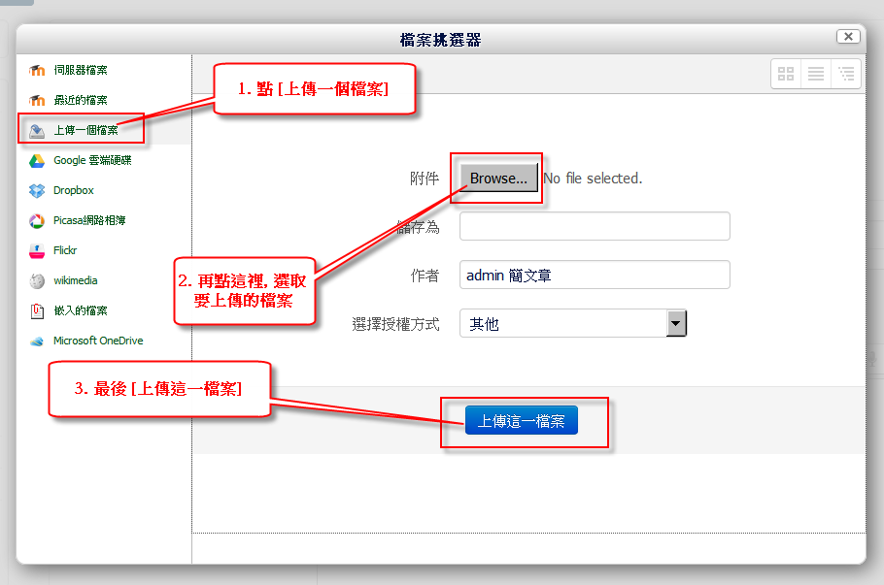Click the Picasa網路相簿 icon
This screenshot has width=884, height=585.
[37, 220]
